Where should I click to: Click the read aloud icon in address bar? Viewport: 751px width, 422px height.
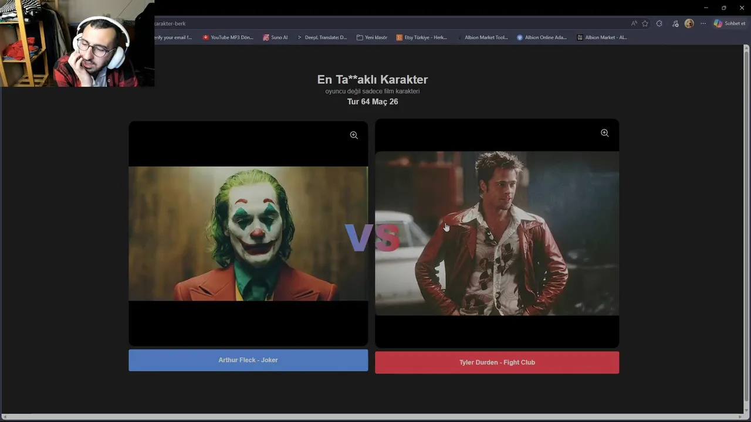(634, 23)
